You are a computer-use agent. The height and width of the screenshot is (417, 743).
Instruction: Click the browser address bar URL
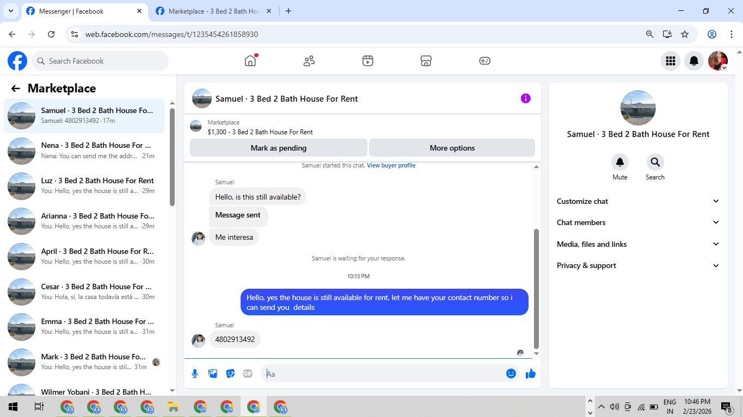point(171,34)
